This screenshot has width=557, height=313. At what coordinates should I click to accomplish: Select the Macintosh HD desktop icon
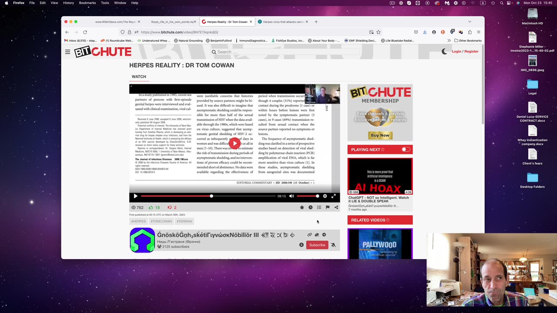pos(532,17)
